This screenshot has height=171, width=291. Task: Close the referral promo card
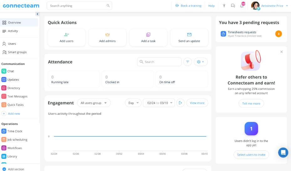(x=282, y=52)
